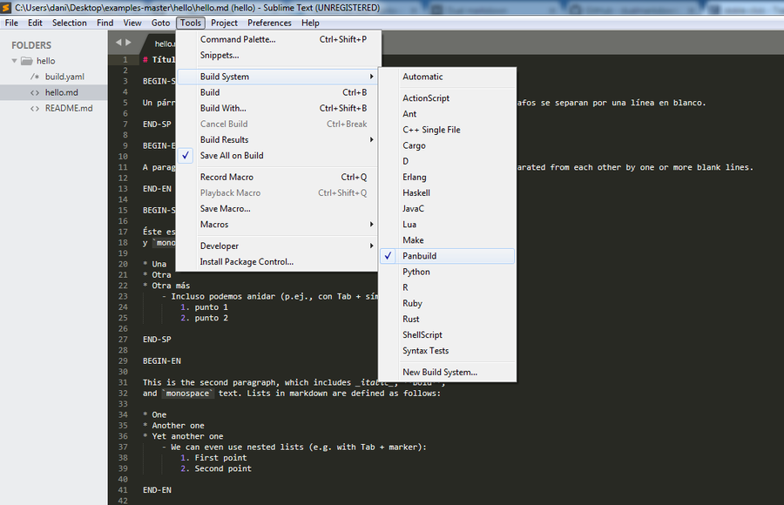This screenshot has height=505, width=784.
Task: Click the markup icon beside hello.md
Action: click(35, 92)
